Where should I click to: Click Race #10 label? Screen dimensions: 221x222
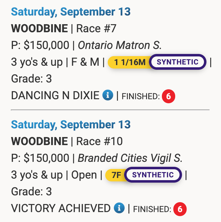pyautogui.click(x=99, y=142)
